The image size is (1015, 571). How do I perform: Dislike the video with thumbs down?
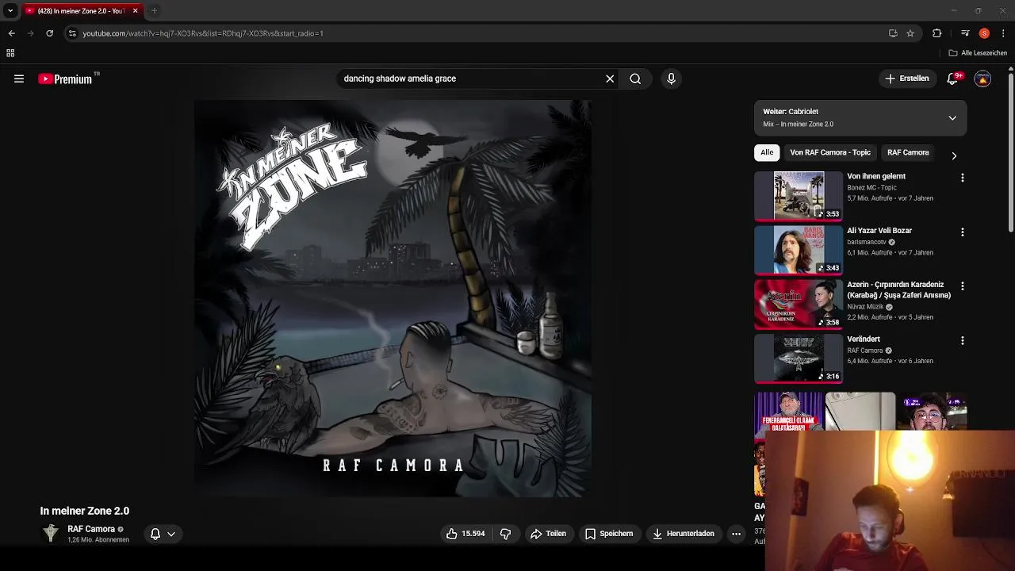point(506,534)
